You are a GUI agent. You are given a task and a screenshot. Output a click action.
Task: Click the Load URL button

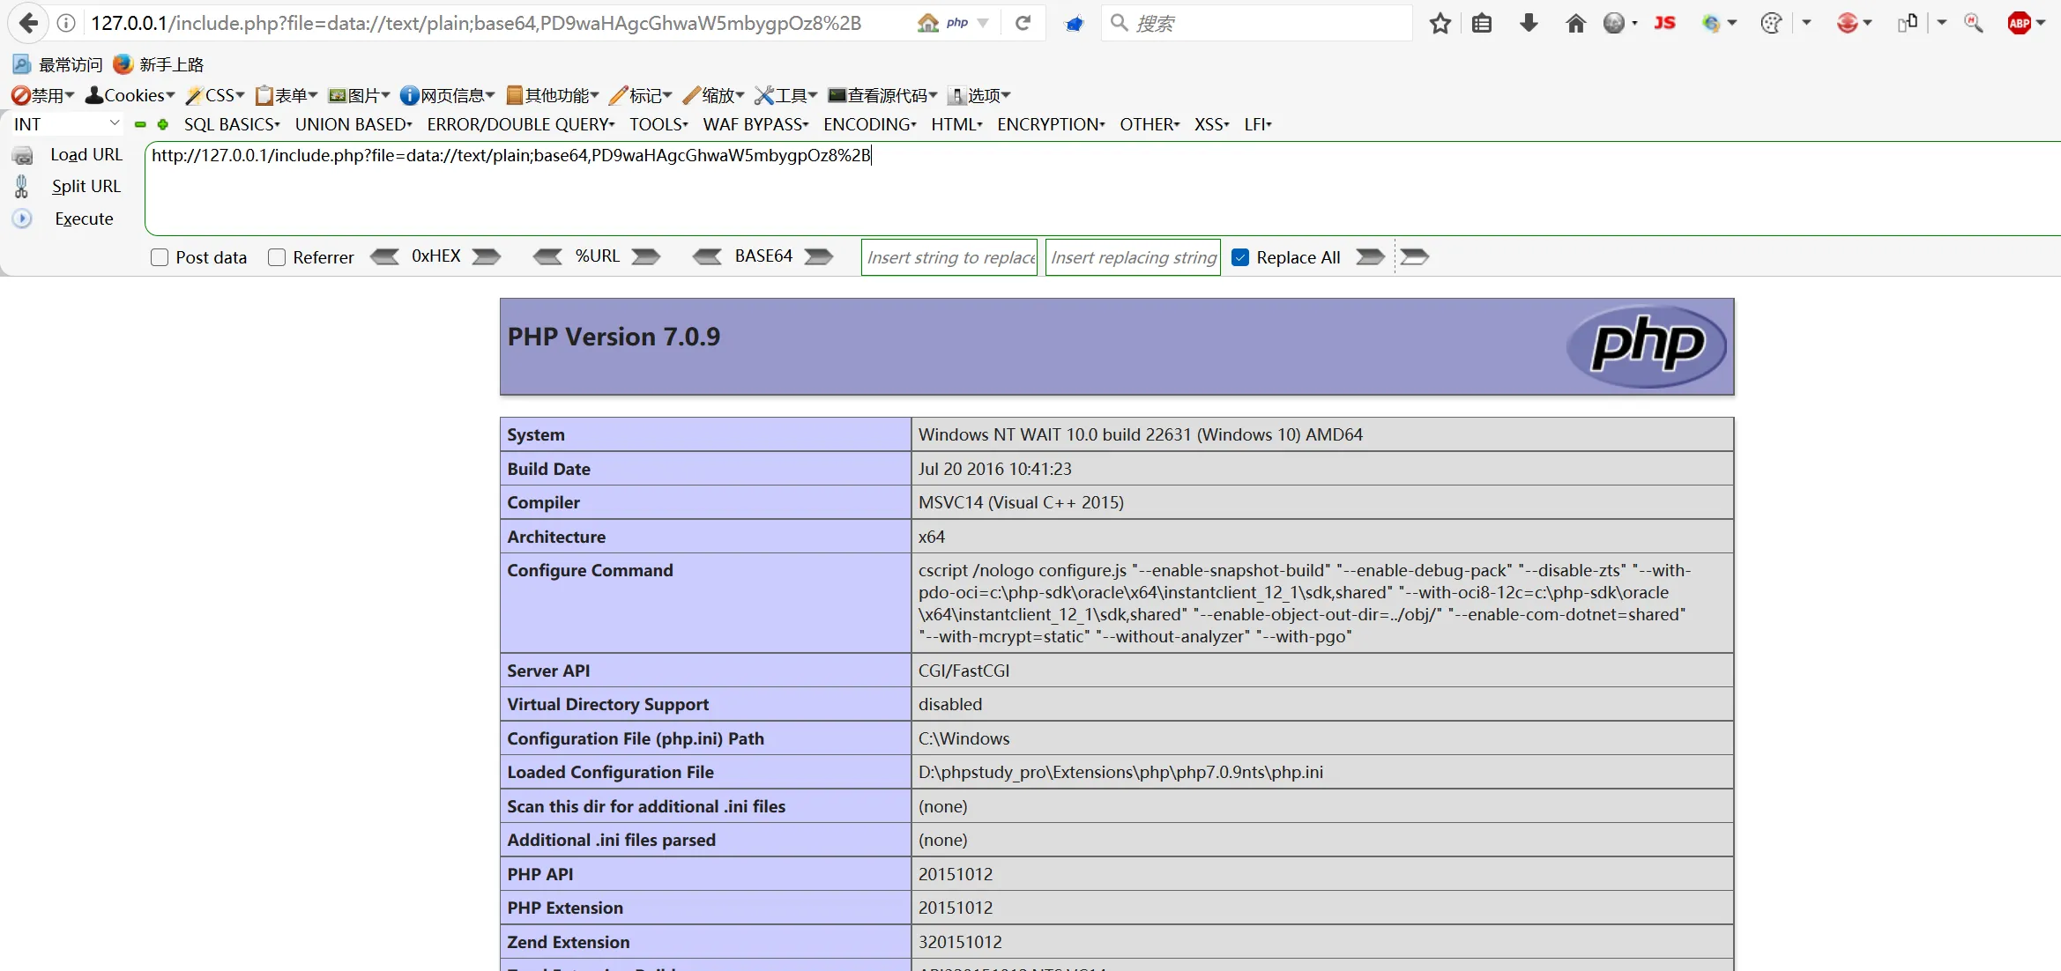[86, 154]
